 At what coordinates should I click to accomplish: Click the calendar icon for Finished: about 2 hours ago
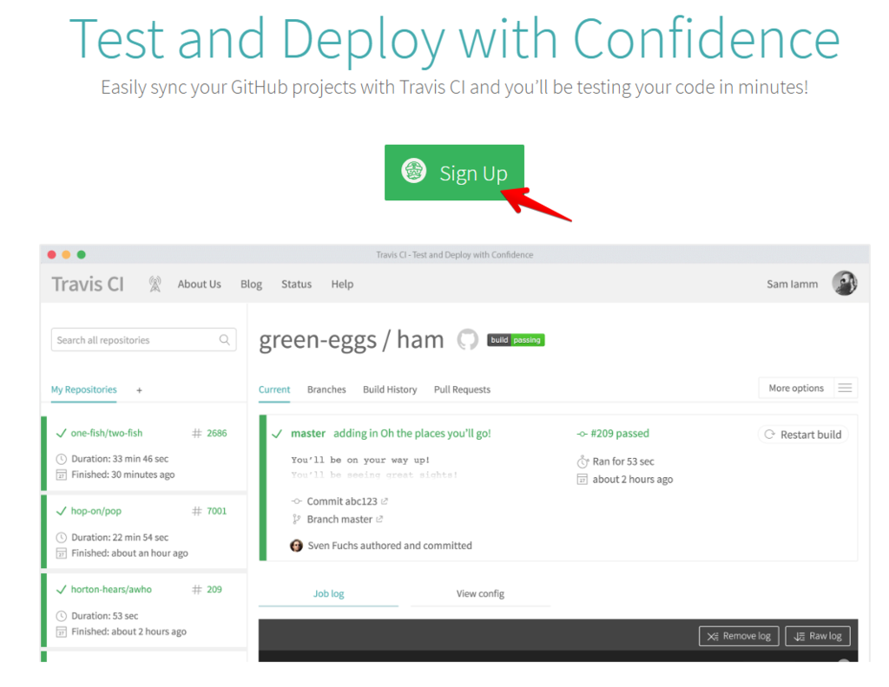pos(62,631)
